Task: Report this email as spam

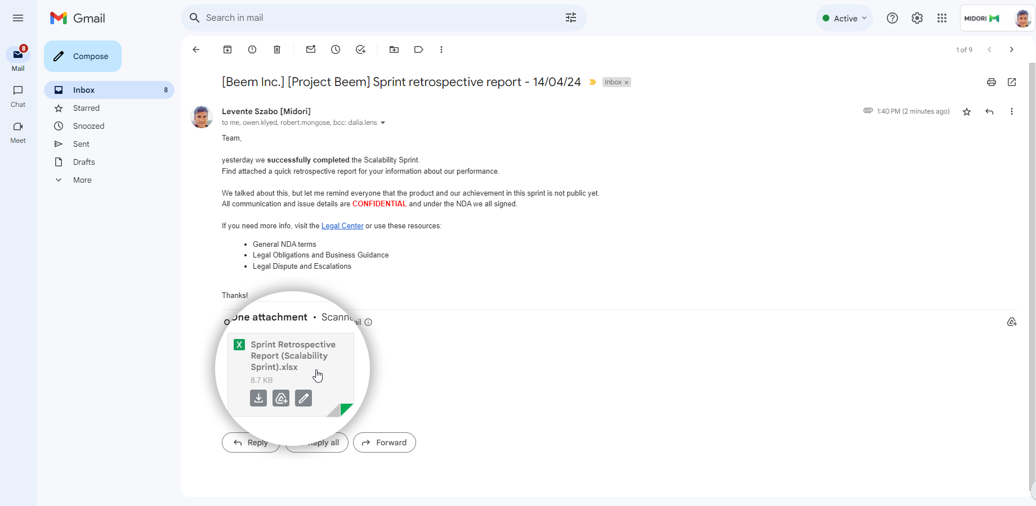Action: tap(252, 49)
